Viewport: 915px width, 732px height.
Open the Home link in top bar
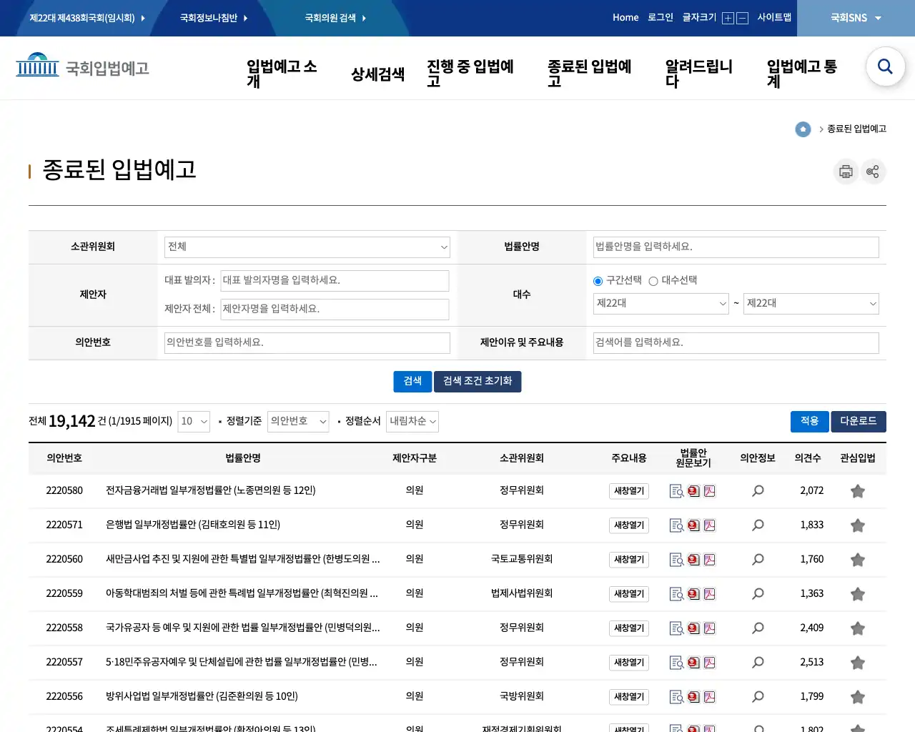pos(625,17)
